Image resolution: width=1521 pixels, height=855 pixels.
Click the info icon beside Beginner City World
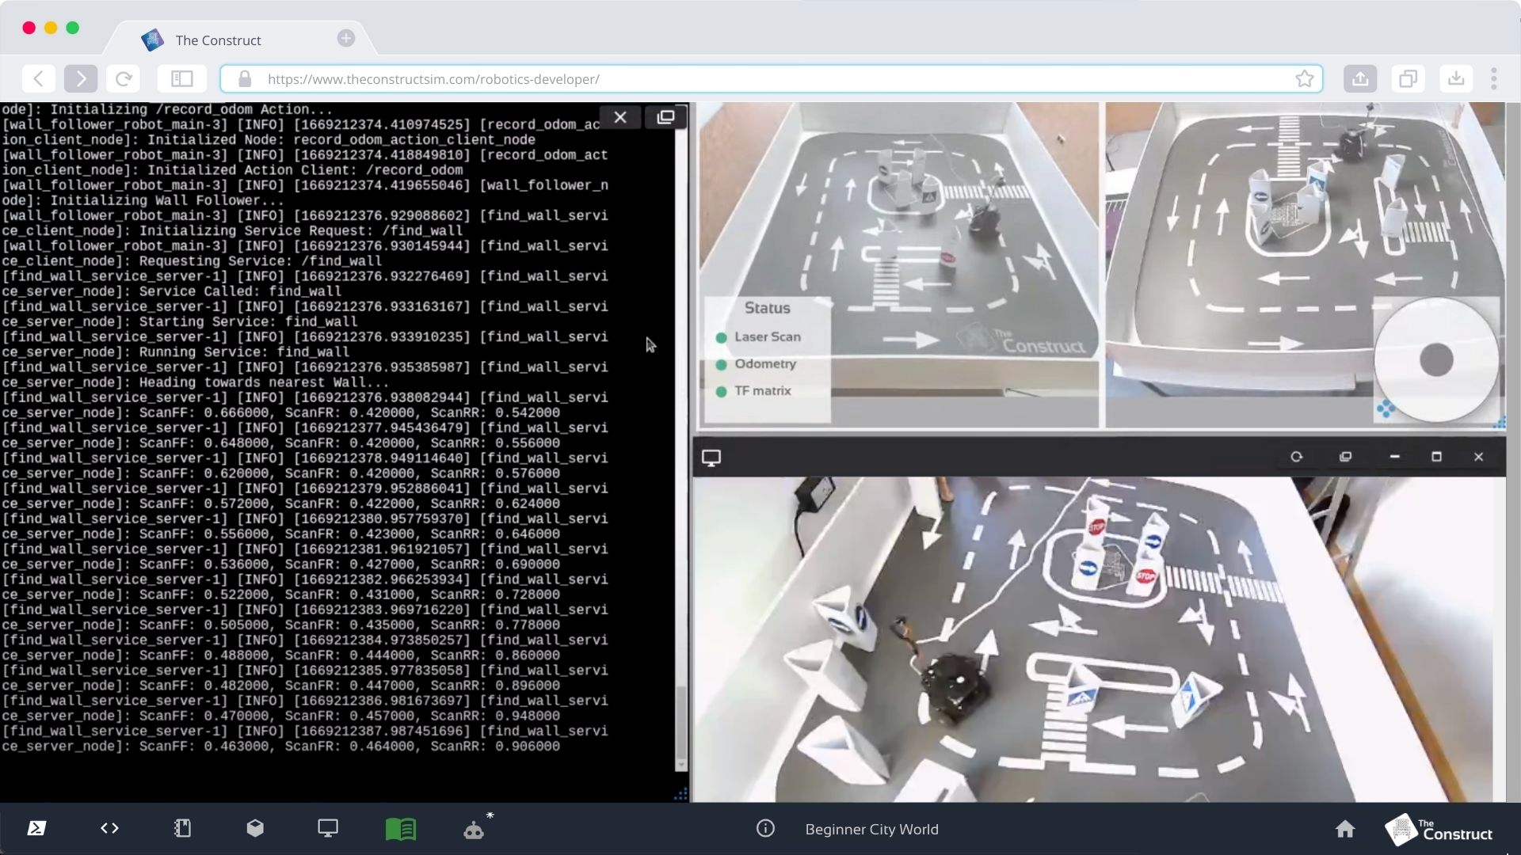click(x=765, y=828)
